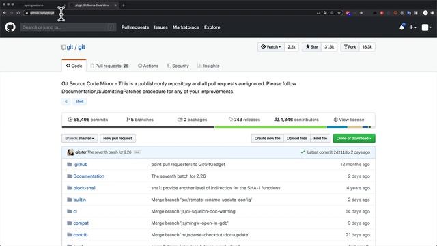Click the GitHub Octocat logo
437x246 pixels.
(x=10, y=27)
